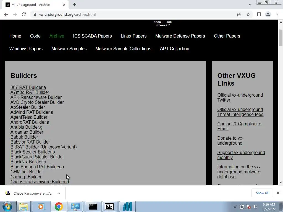Open the Anubis Builder.g link
Image resolution: width=283 pixels, height=212 pixels.
26,127
